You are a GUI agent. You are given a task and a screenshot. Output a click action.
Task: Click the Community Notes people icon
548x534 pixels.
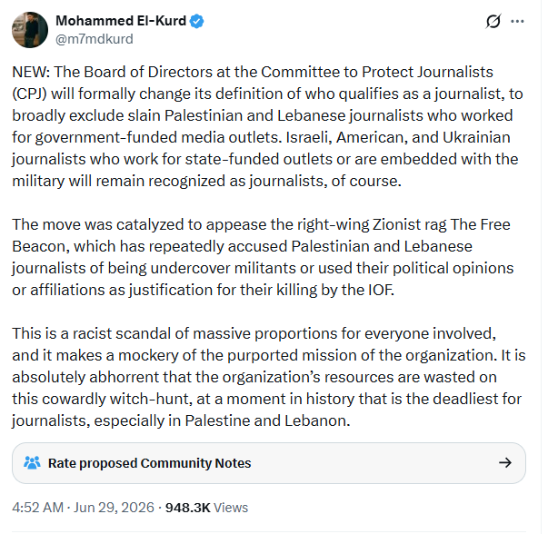(x=32, y=463)
